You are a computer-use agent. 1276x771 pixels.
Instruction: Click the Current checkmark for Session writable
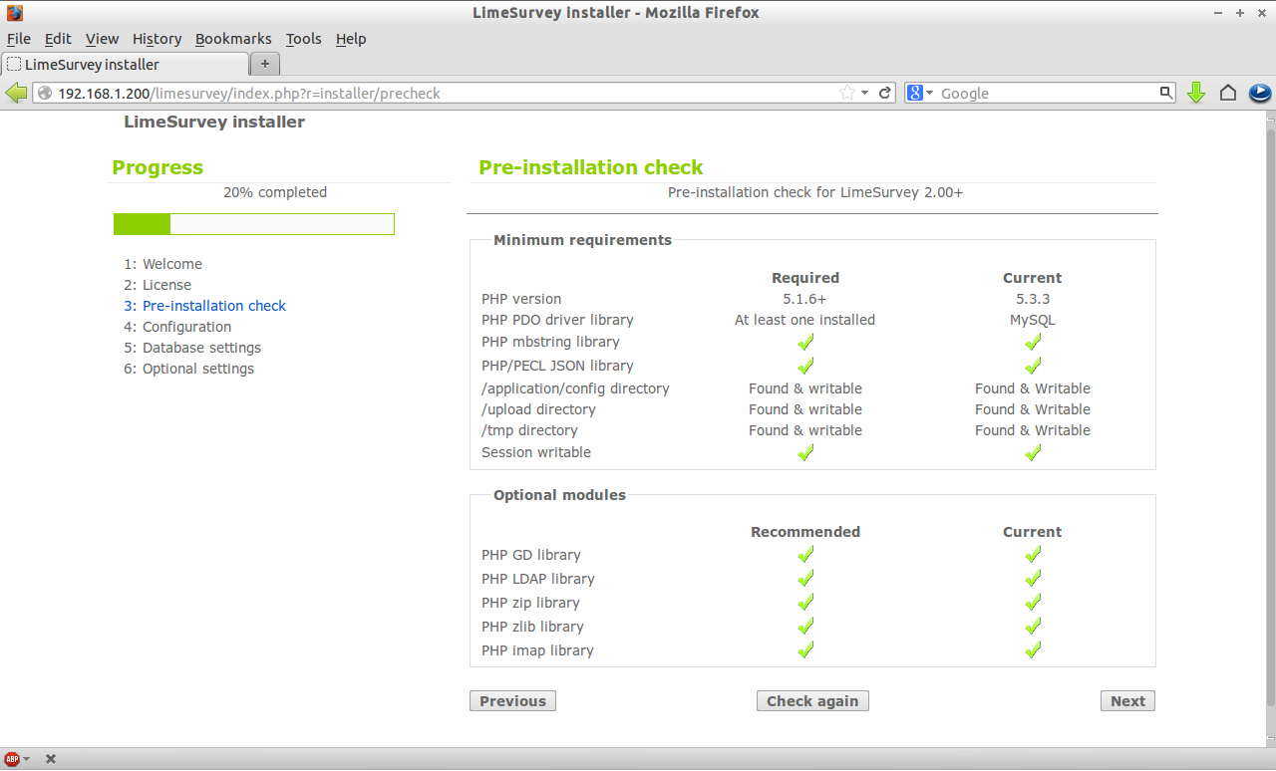(1033, 452)
